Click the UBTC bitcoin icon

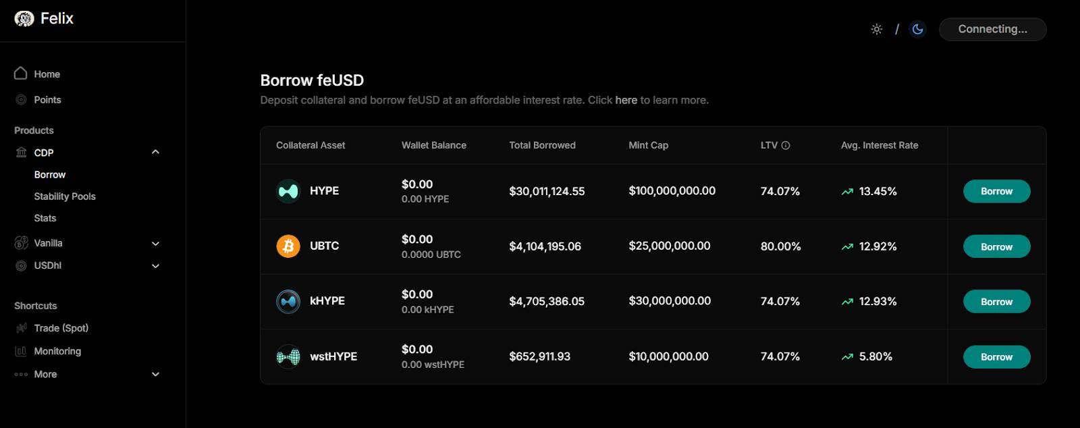click(x=288, y=246)
